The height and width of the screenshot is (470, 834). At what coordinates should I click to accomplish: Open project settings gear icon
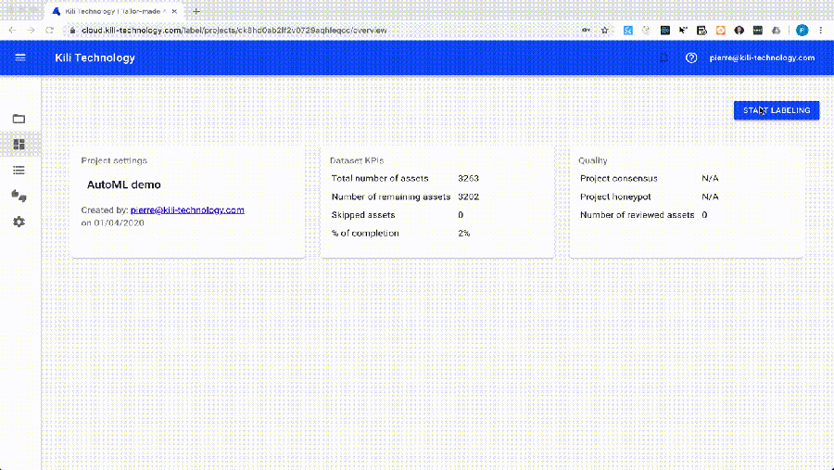[19, 222]
